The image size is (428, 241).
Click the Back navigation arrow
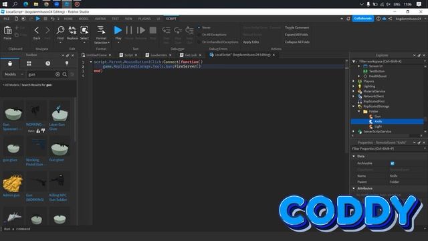[37, 30]
